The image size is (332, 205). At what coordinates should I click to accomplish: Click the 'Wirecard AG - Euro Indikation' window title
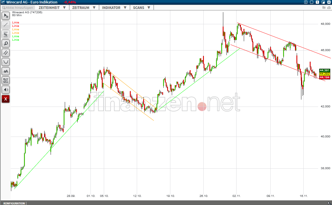[x=32, y=2]
